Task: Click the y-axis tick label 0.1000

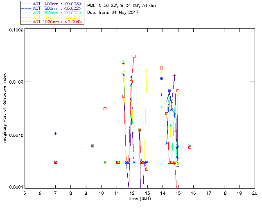Action: 16,30
